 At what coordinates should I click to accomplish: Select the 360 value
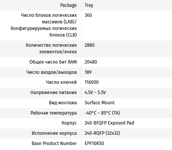(88, 15)
